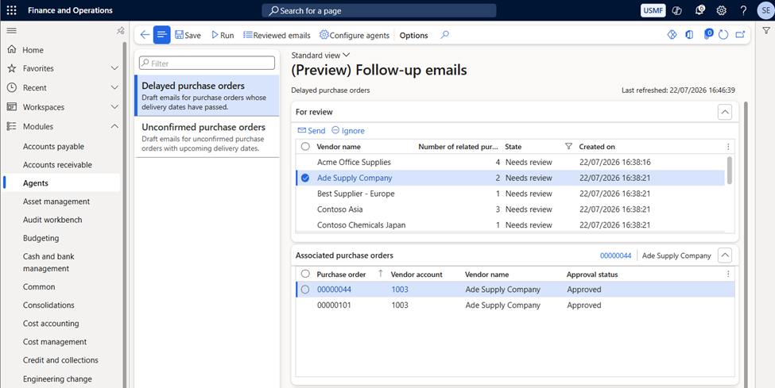
Task: Click the Filter input field
Action: 207,63
